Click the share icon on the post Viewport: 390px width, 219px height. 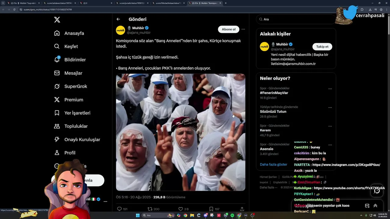[242, 209]
